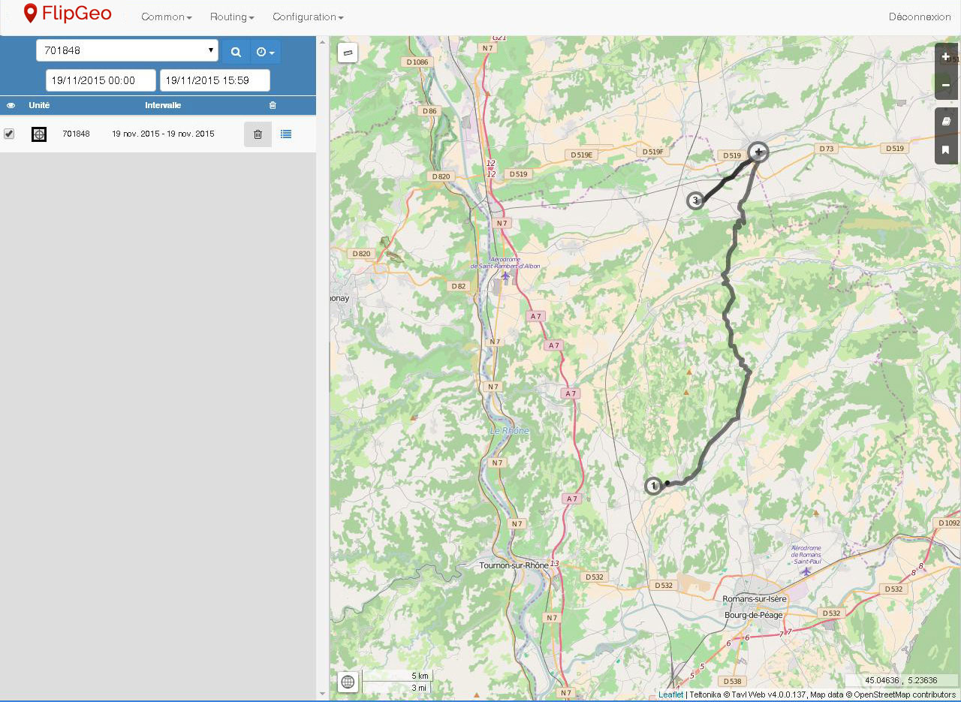
Task: Expand the Configuration dropdown menu
Action: click(x=308, y=17)
